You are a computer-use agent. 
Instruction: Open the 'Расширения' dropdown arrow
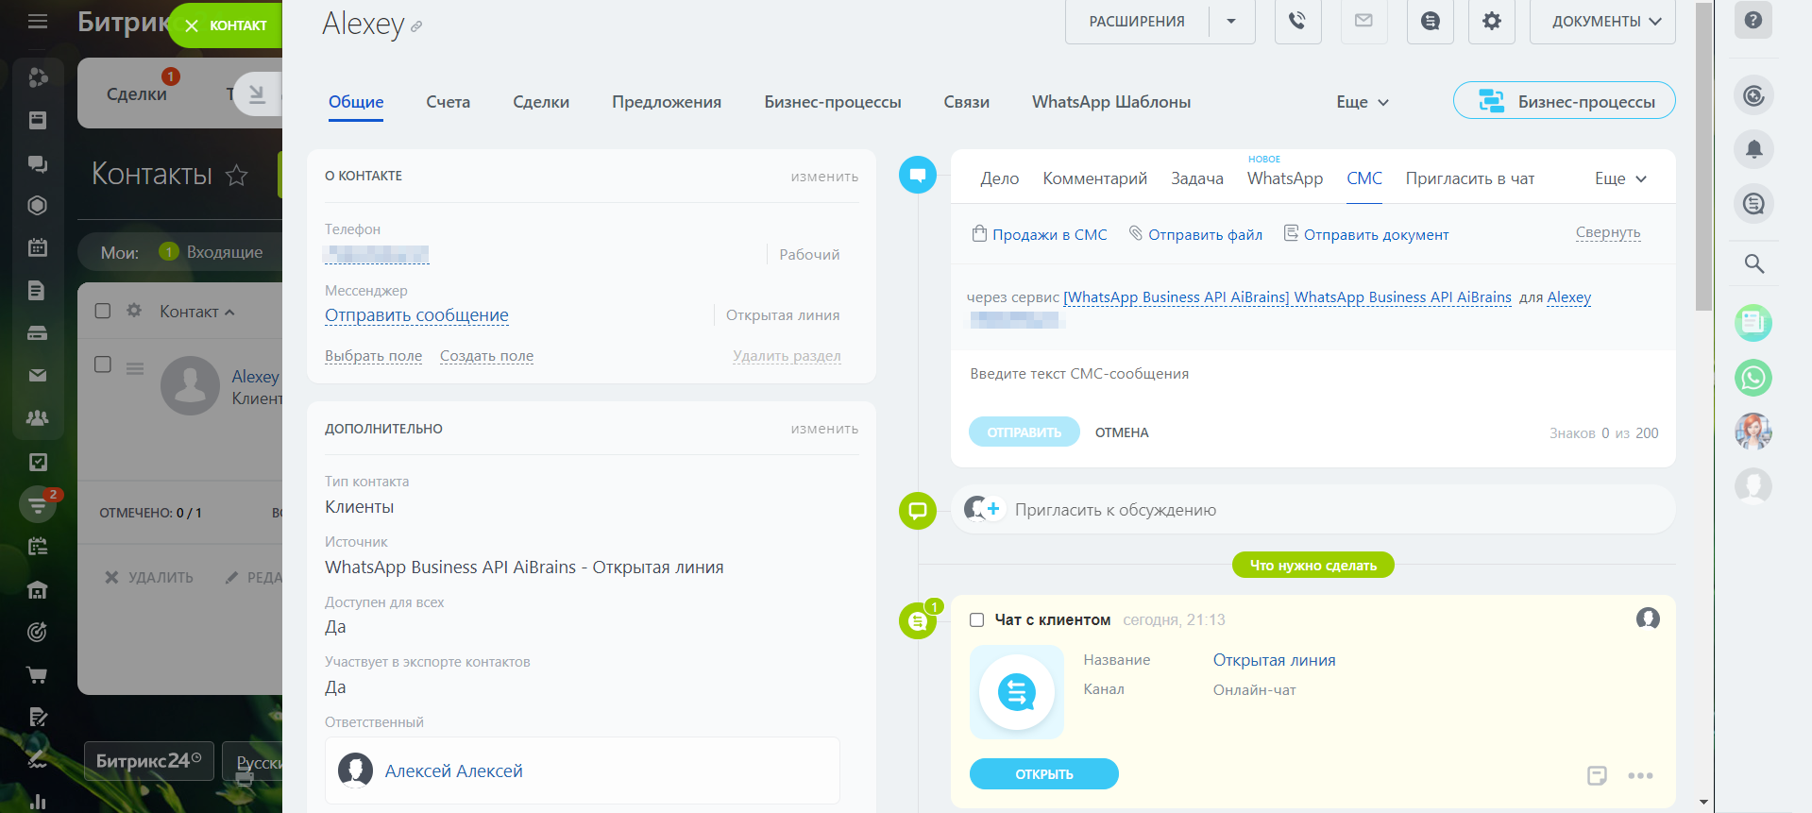[1231, 21]
